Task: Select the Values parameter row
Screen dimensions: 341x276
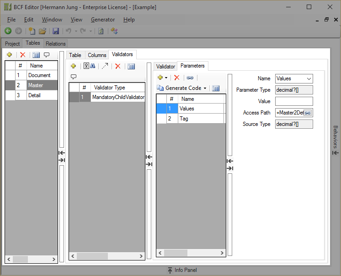Action: [191, 109]
